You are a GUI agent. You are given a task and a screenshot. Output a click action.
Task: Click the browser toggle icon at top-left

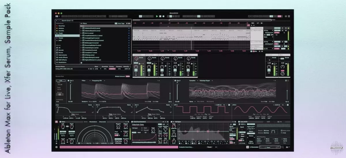pyautogui.click(x=57, y=16)
